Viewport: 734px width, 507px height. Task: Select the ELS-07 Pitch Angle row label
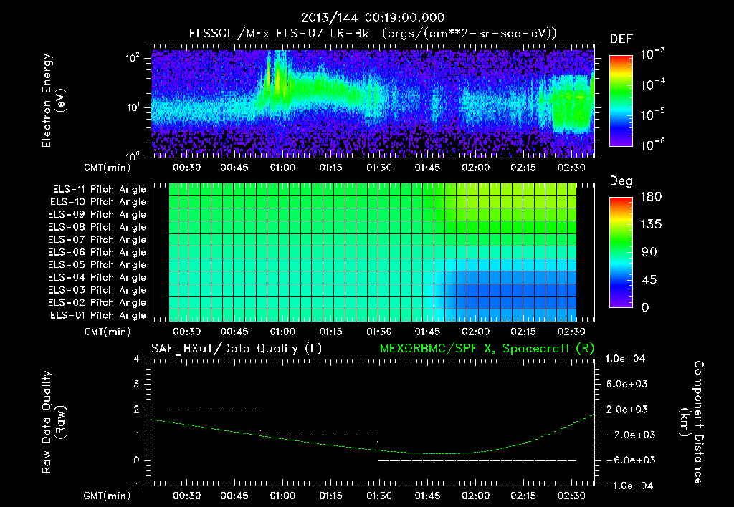tap(97, 240)
